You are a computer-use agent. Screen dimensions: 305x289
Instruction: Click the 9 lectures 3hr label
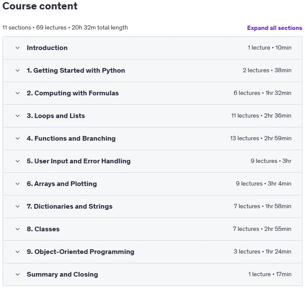271,161
